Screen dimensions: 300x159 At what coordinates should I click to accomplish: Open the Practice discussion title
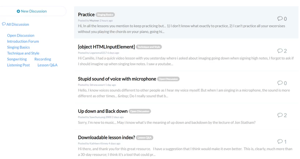[x=86, y=15]
